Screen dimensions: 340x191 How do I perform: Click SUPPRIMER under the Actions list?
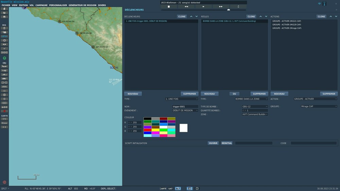pos(329,94)
